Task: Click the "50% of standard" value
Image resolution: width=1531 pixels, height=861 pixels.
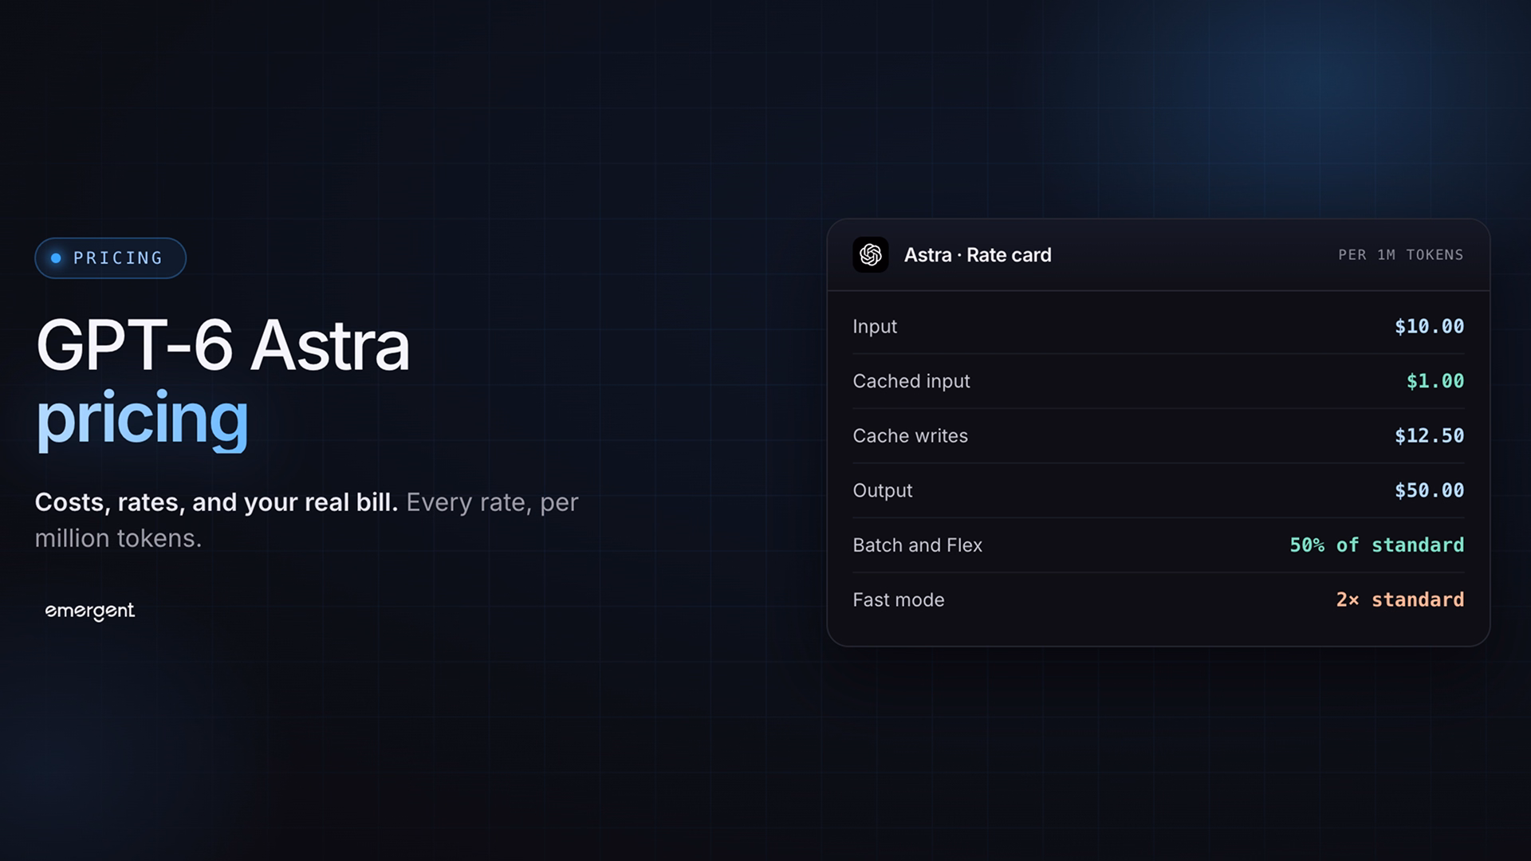Action: (1377, 545)
